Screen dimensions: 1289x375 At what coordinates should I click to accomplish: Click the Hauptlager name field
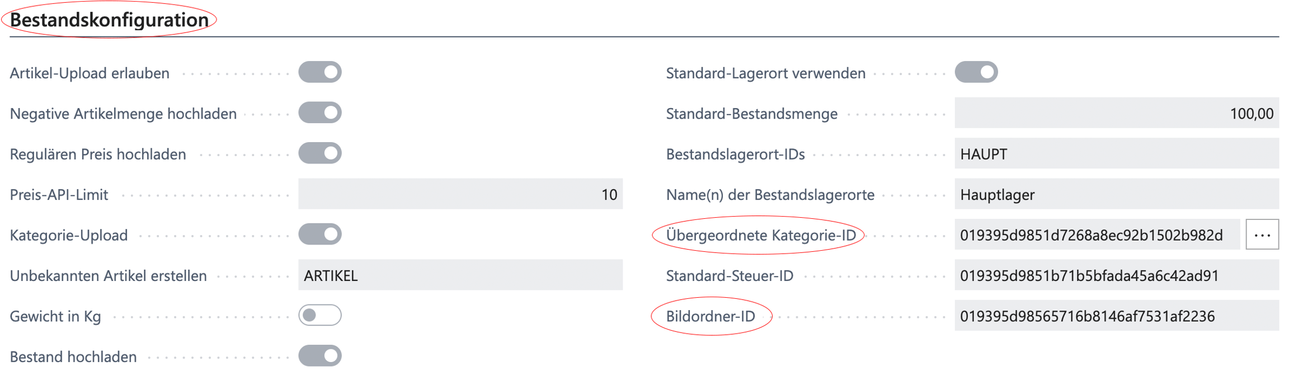pyautogui.click(x=1117, y=194)
